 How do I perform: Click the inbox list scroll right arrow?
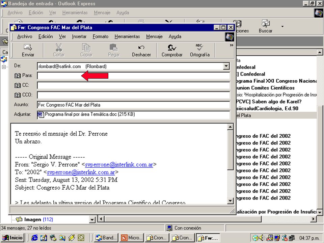pyautogui.click(x=314, y=219)
